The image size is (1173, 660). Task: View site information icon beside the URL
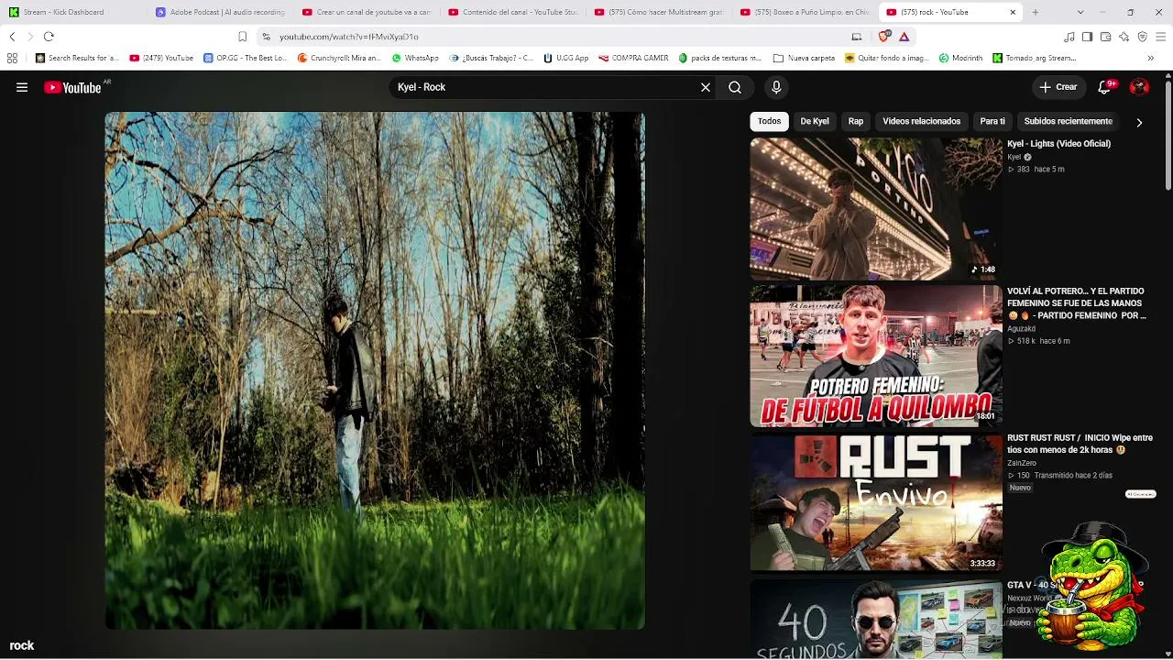coord(266,37)
